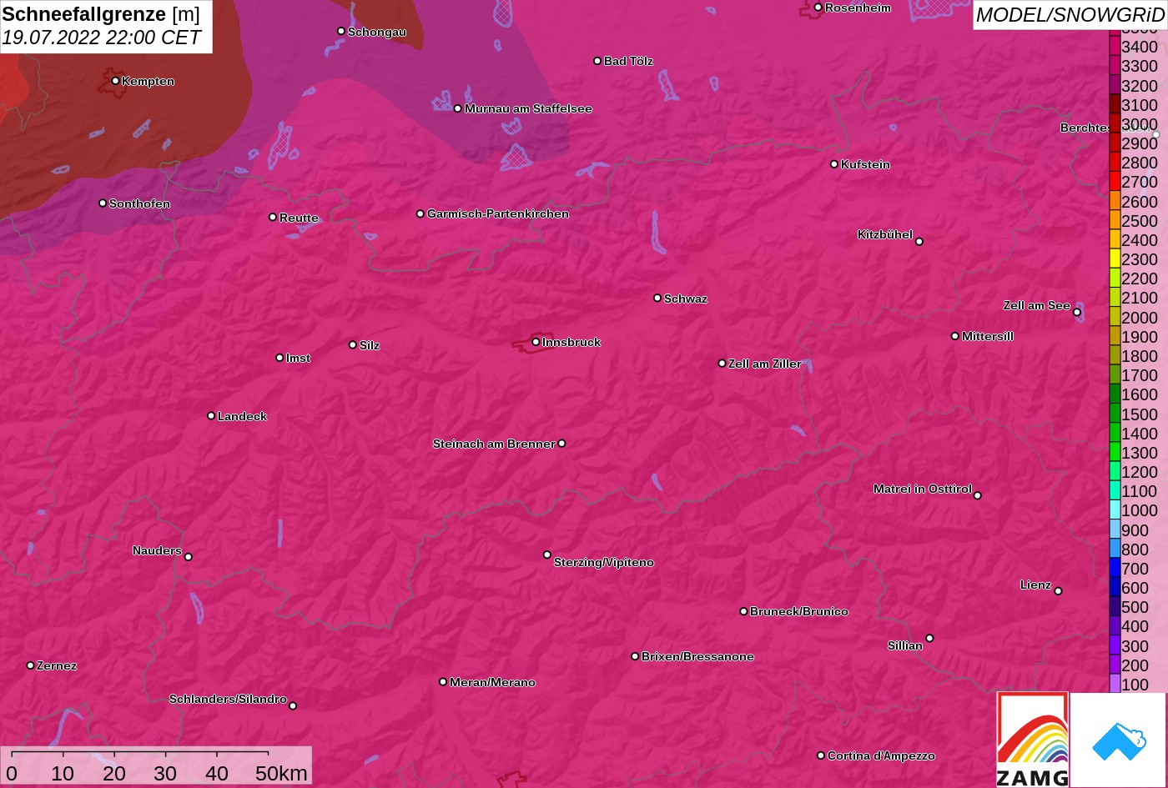Viewport: 1168px width, 788px height.
Task: Click the Sillian location dot
Action: click(x=929, y=639)
